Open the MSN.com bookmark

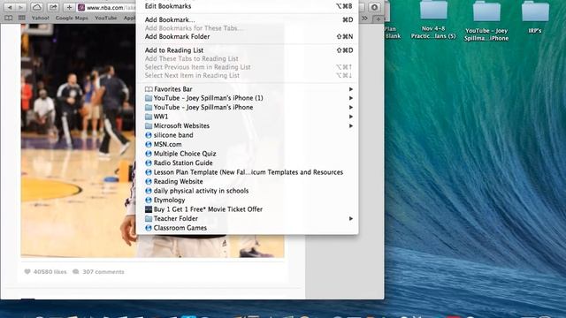[248, 144]
